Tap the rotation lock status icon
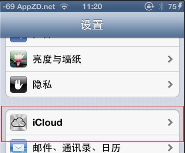Screen dimensions: 185x153 pos(149,6)
